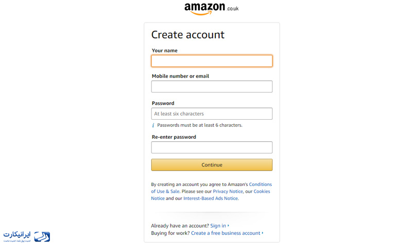Click the arrow caret next to Sign in
412x245 pixels.
(228, 225)
